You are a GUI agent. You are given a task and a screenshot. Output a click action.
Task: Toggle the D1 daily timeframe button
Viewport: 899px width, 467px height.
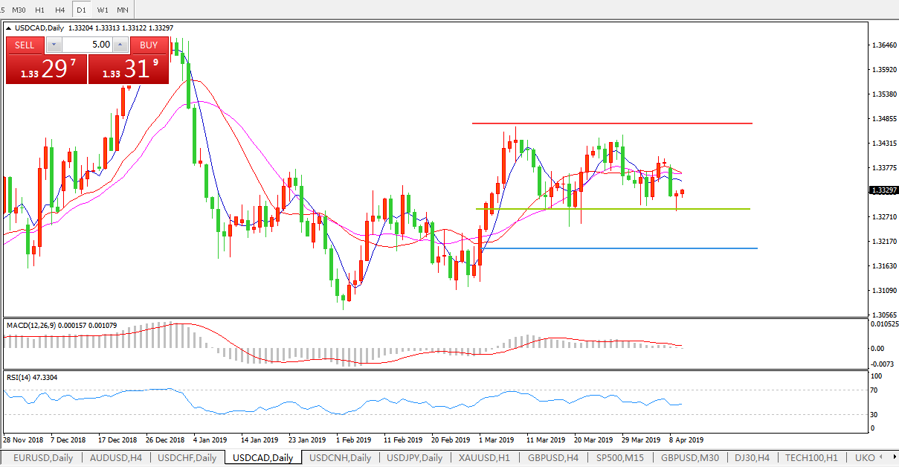(81, 10)
